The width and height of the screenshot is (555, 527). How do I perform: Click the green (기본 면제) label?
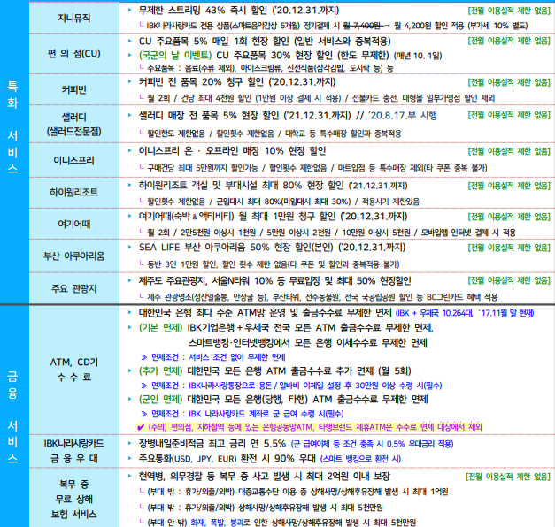[160, 328]
